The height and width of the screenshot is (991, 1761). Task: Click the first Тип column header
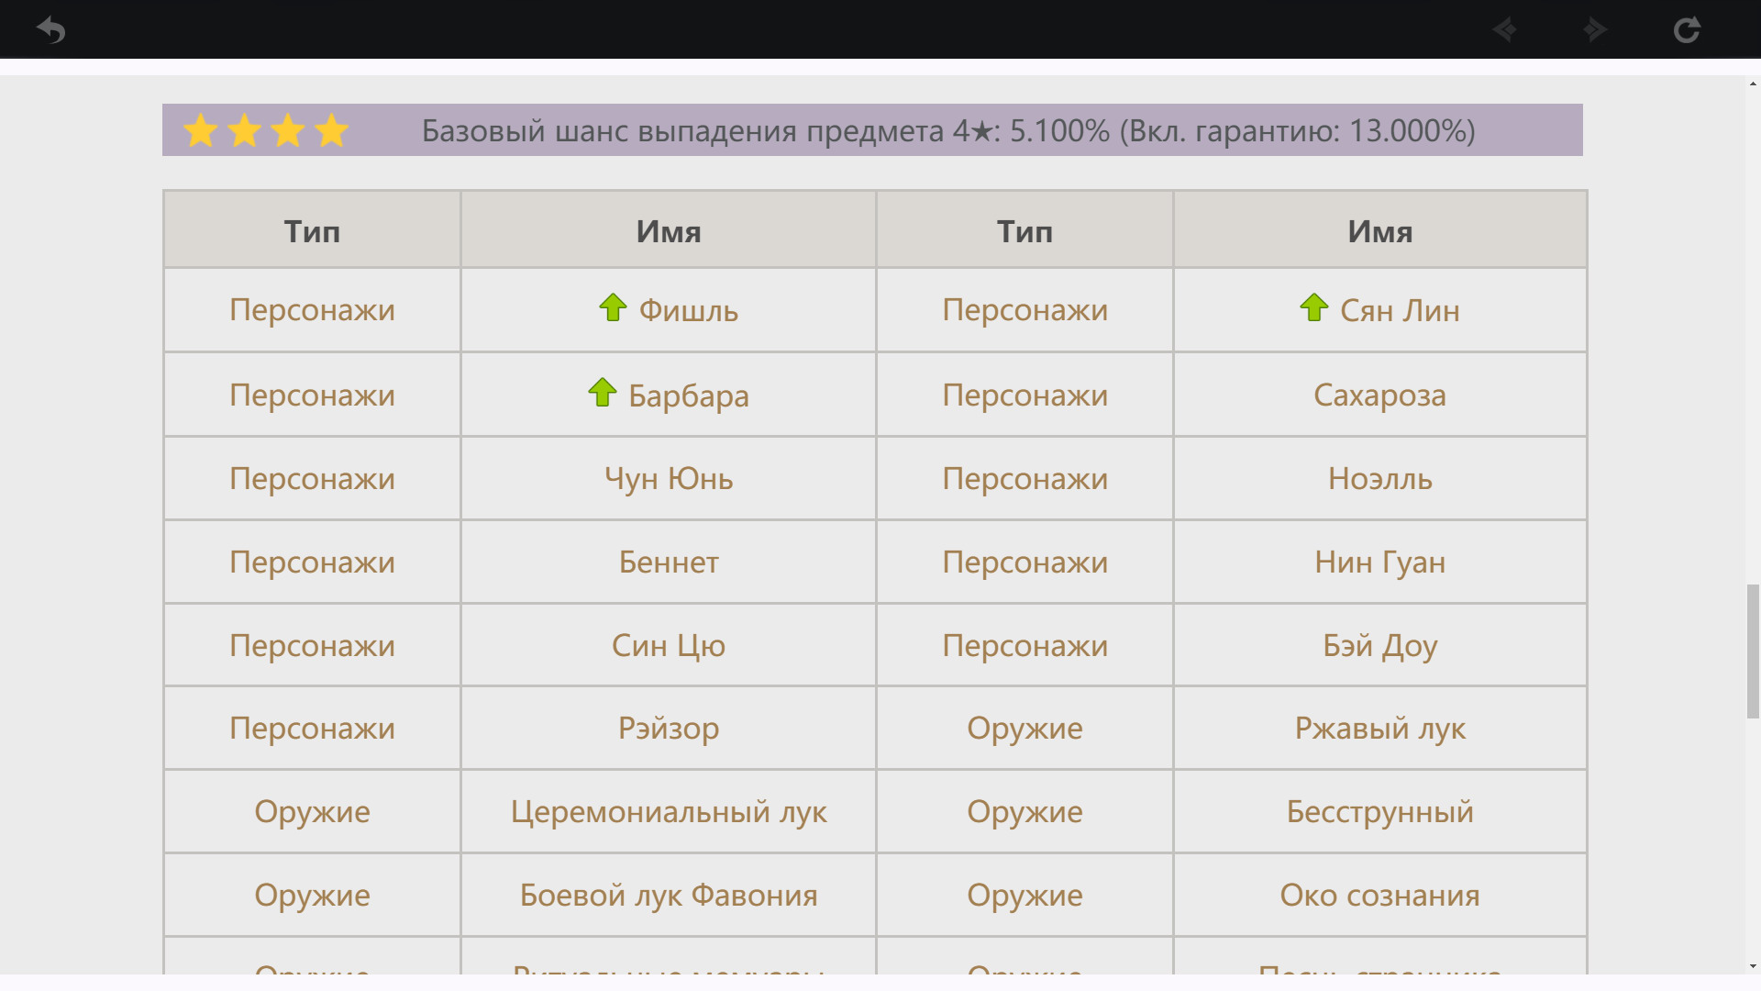(312, 231)
